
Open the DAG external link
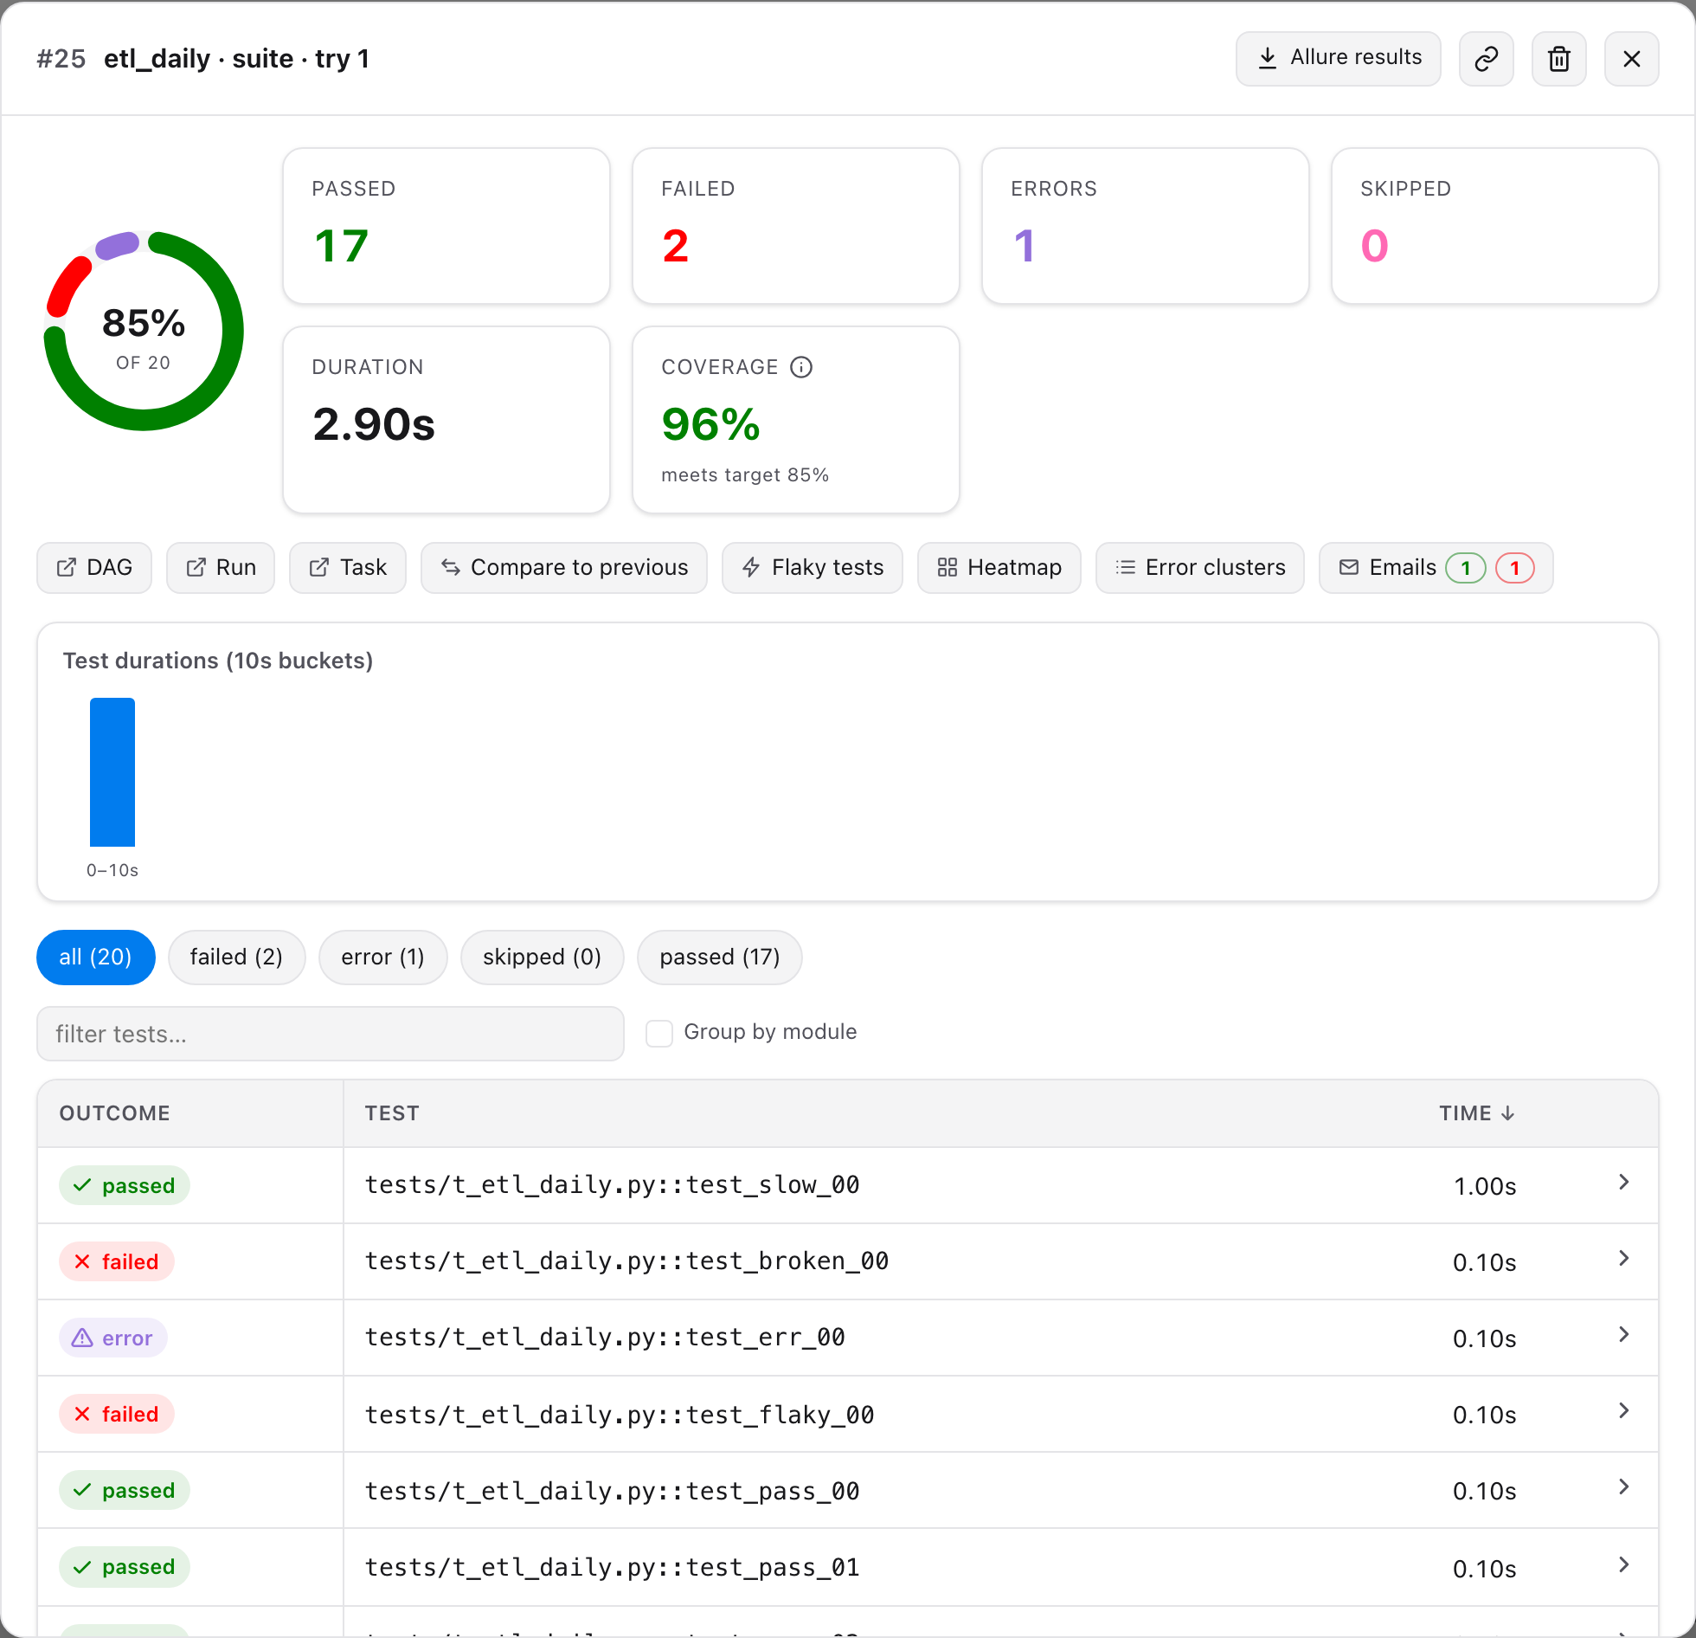point(94,568)
